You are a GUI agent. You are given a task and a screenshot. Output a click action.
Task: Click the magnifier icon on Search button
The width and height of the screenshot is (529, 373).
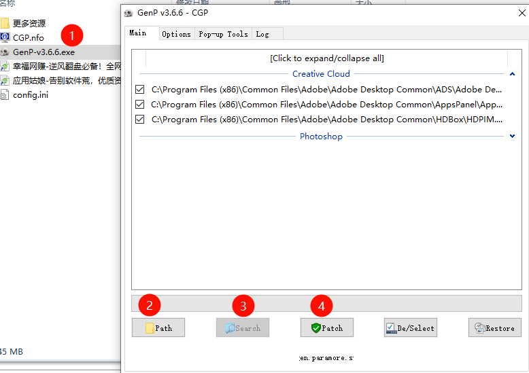coord(230,328)
